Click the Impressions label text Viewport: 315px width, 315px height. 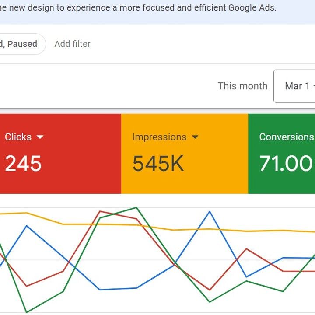point(159,137)
